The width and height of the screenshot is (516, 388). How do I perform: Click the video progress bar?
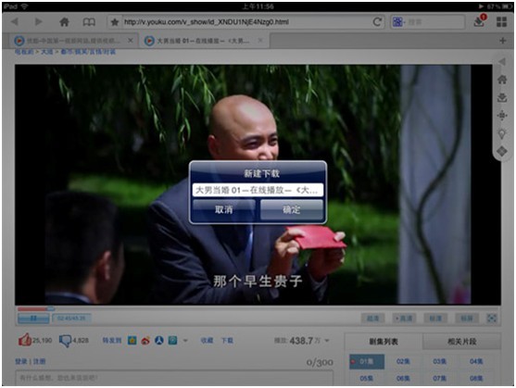click(258, 309)
